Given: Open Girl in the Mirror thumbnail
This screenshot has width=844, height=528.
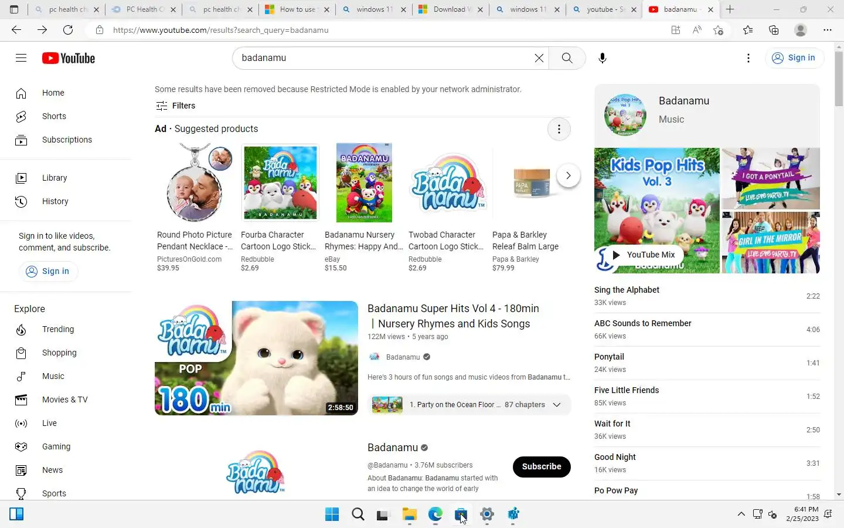Looking at the screenshot, I should [771, 242].
